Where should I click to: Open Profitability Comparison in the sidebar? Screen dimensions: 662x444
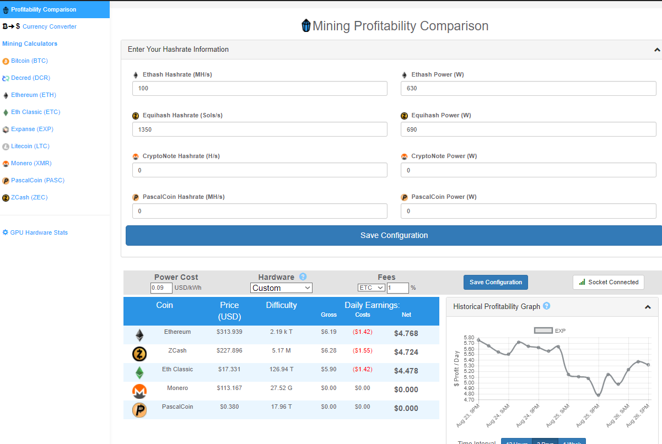coord(55,9)
